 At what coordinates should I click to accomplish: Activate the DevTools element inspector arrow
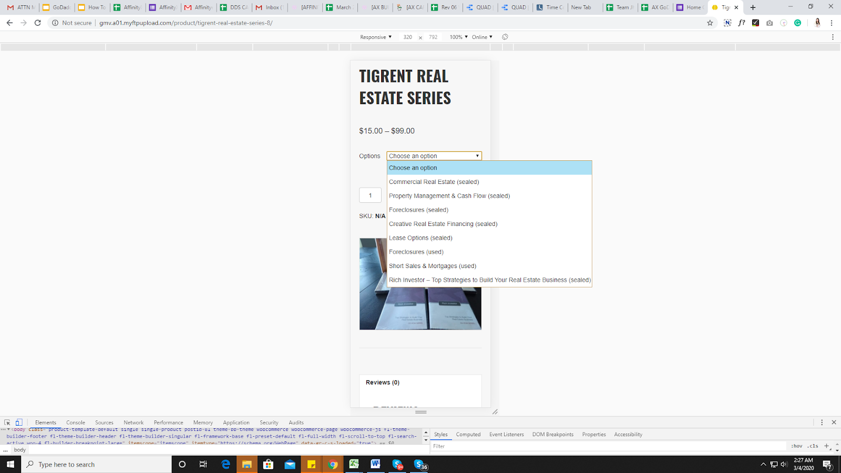[x=7, y=423]
